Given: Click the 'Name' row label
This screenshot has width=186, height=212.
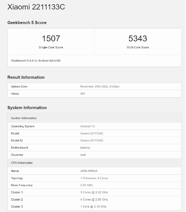Looking at the screenshot, I should coord(15,171).
